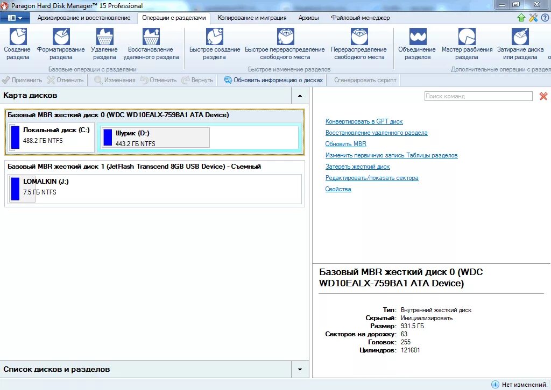Click the Головок value 255
Screen dimensions: 551x390
coord(406,342)
